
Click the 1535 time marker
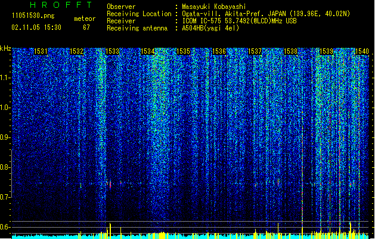coord(183,51)
